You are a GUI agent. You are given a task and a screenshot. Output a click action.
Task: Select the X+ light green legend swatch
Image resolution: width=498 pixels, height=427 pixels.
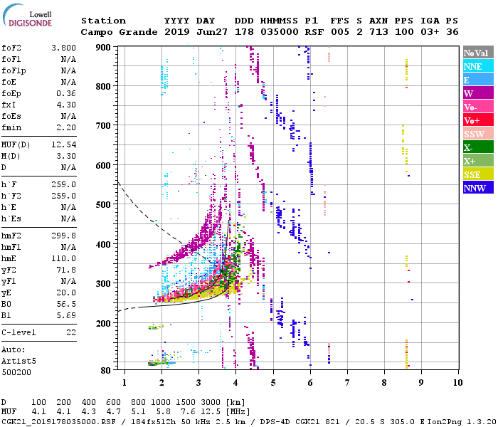click(478, 160)
